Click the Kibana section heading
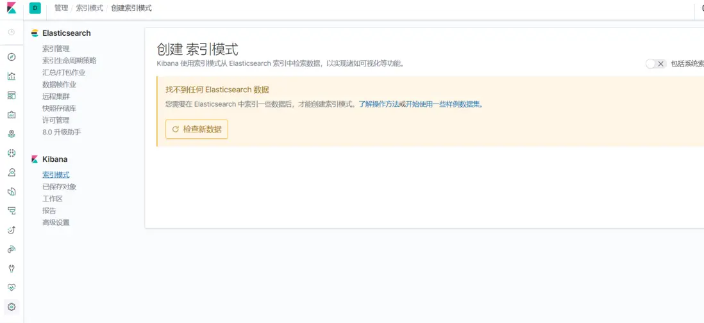The height and width of the screenshot is (323, 704). (x=54, y=159)
